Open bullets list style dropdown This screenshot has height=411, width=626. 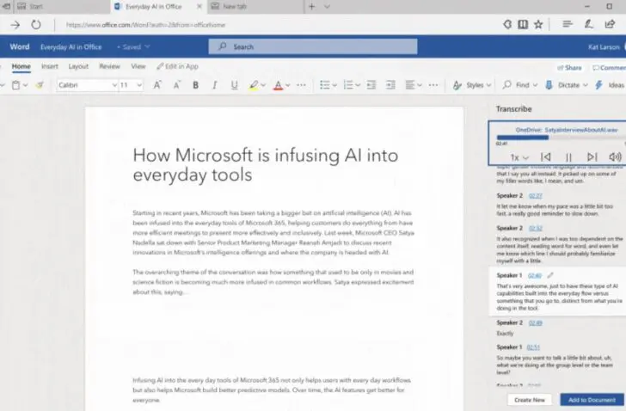coord(334,85)
